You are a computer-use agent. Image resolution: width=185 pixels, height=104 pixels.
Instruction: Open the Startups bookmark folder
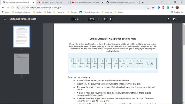[x=72, y=12]
